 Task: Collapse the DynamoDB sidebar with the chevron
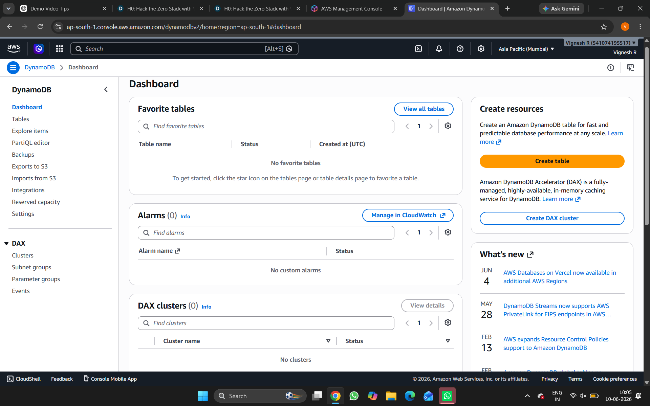point(106,89)
